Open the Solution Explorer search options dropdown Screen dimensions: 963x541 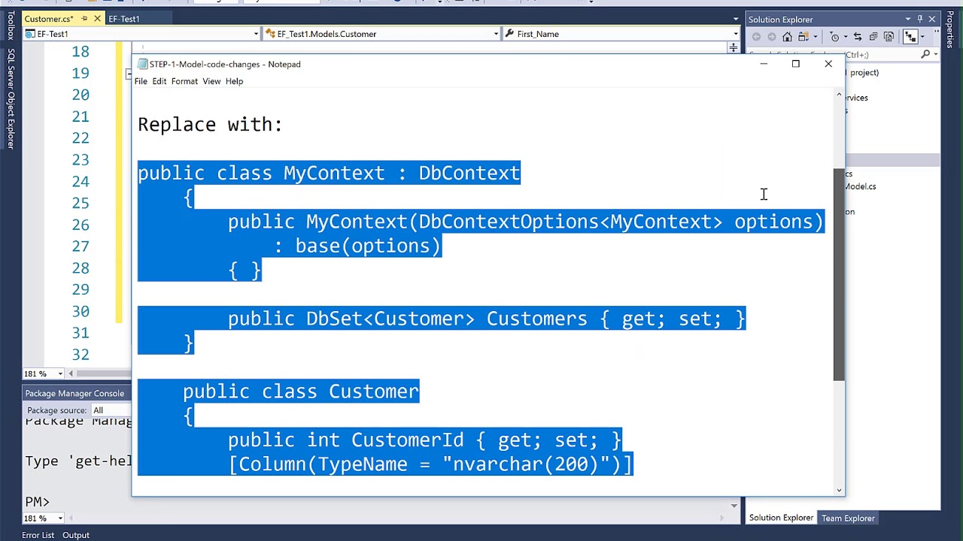pyautogui.click(x=936, y=54)
